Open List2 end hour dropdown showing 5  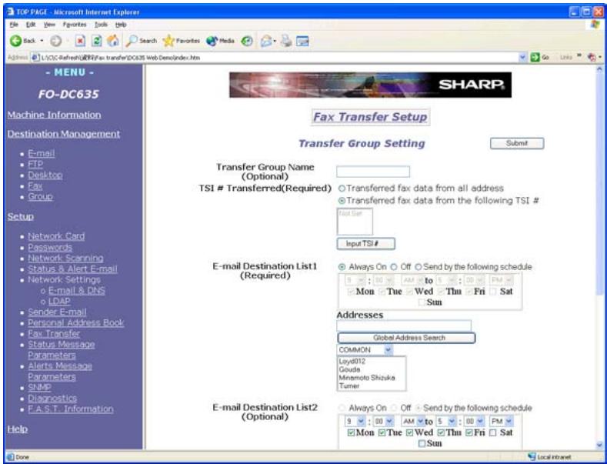tap(446, 421)
